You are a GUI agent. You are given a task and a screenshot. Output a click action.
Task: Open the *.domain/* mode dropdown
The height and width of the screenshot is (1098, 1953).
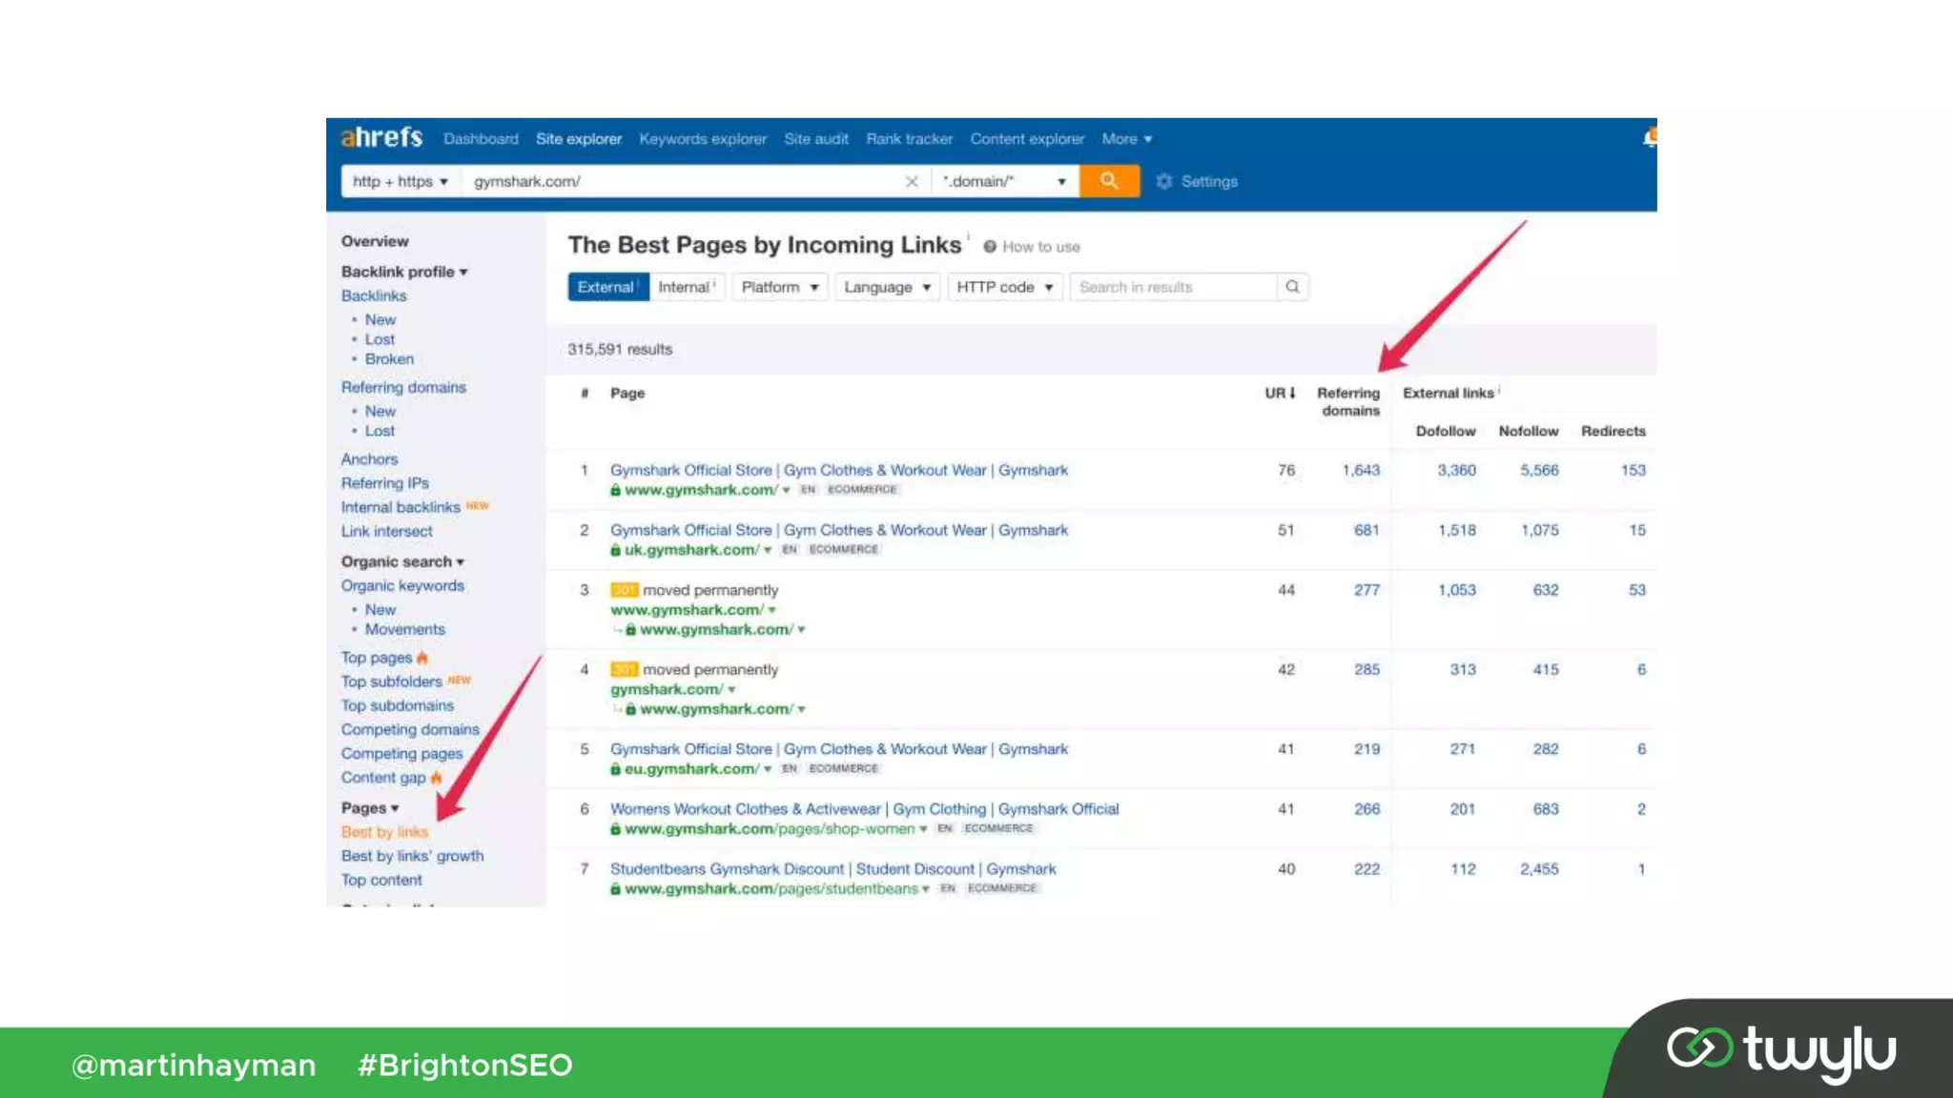click(1003, 181)
